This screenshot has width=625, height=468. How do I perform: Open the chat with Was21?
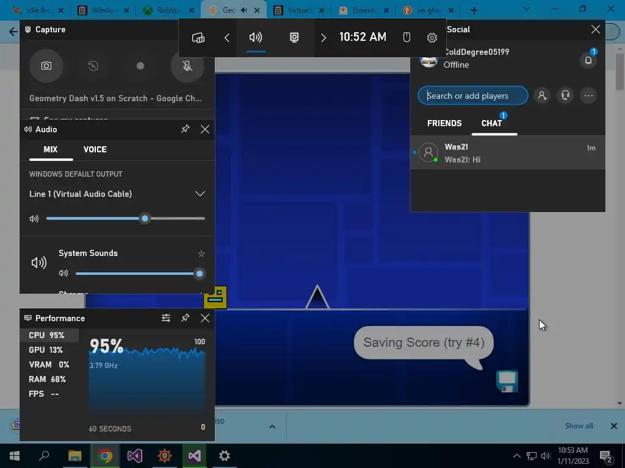coord(507,153)
